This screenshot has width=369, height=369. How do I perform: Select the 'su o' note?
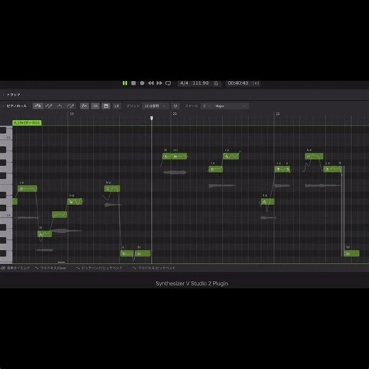282,170
